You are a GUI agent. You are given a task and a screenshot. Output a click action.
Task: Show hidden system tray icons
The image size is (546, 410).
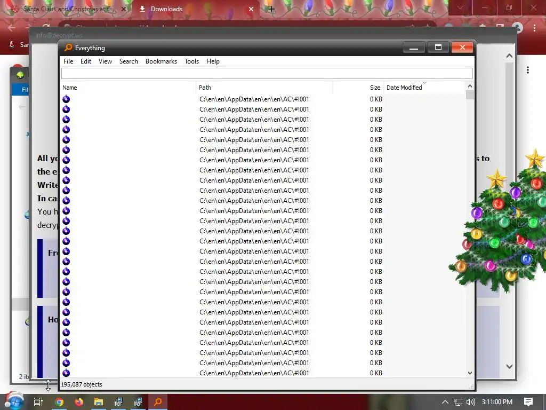445,402
